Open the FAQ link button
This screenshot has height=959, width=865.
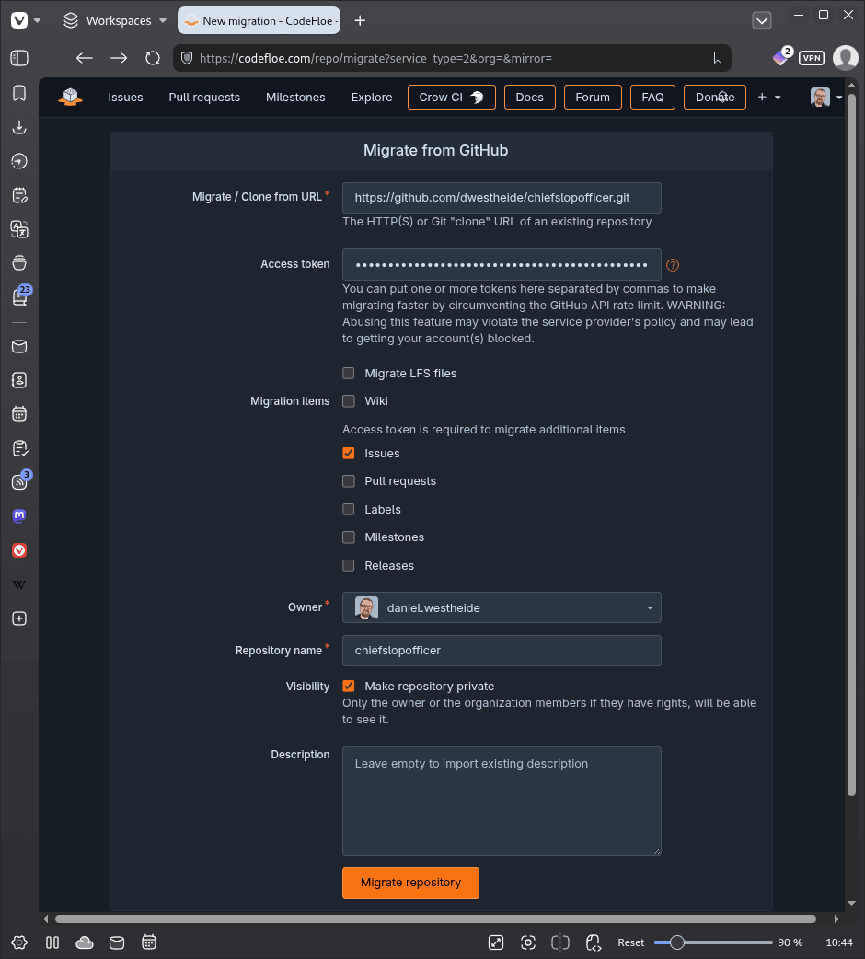tap(652, 98)
